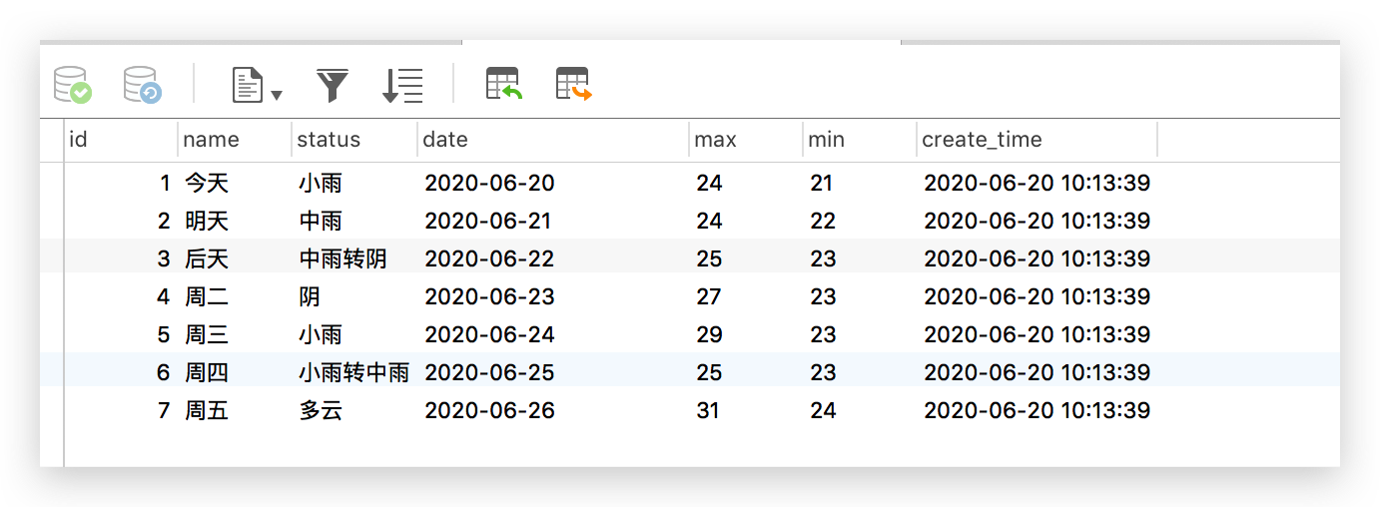Click the refresh database icon
Screen dimensions: 1380x507
pos(143,85)
